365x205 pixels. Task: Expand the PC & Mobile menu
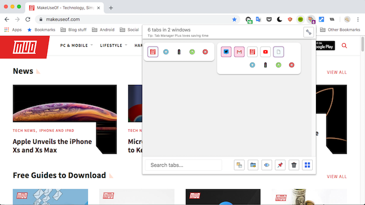coord(76,45)
